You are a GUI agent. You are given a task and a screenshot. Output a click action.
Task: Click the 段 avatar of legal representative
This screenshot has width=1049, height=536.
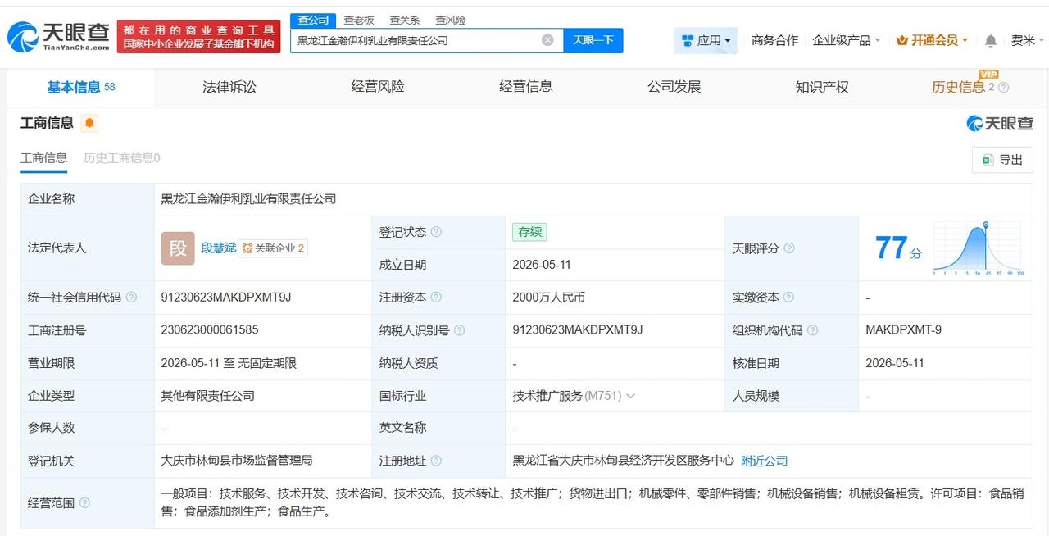coord(178,248)
